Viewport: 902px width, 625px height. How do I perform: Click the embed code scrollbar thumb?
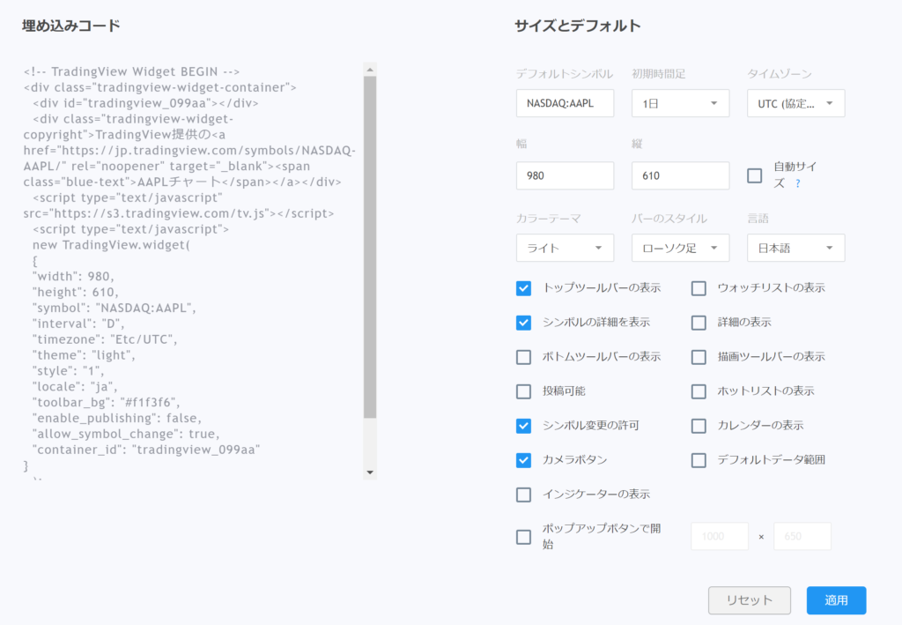(370, 247)
